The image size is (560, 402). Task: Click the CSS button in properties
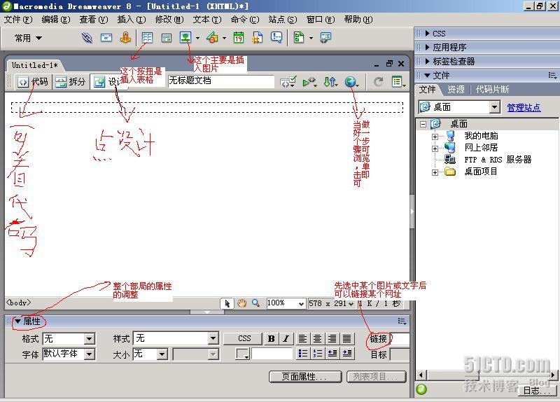pyautogui.click(x=244, y=338)
